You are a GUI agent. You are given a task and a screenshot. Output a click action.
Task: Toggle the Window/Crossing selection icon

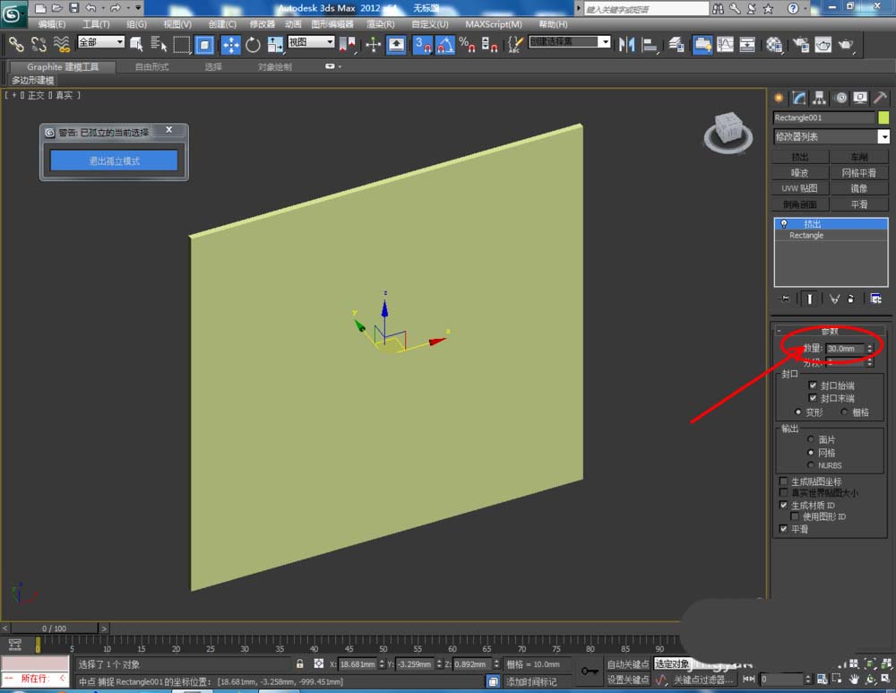pos(204,44)
